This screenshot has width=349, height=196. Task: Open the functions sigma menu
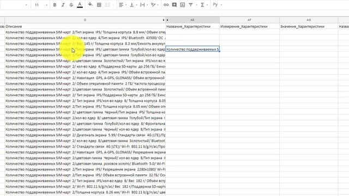click(x=202, y=5)
